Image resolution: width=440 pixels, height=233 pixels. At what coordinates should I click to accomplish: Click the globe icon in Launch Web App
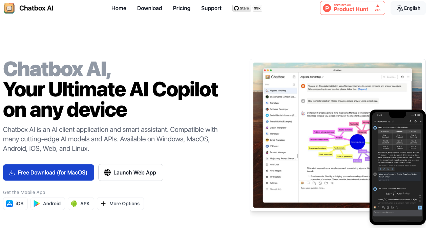point(107,172)
